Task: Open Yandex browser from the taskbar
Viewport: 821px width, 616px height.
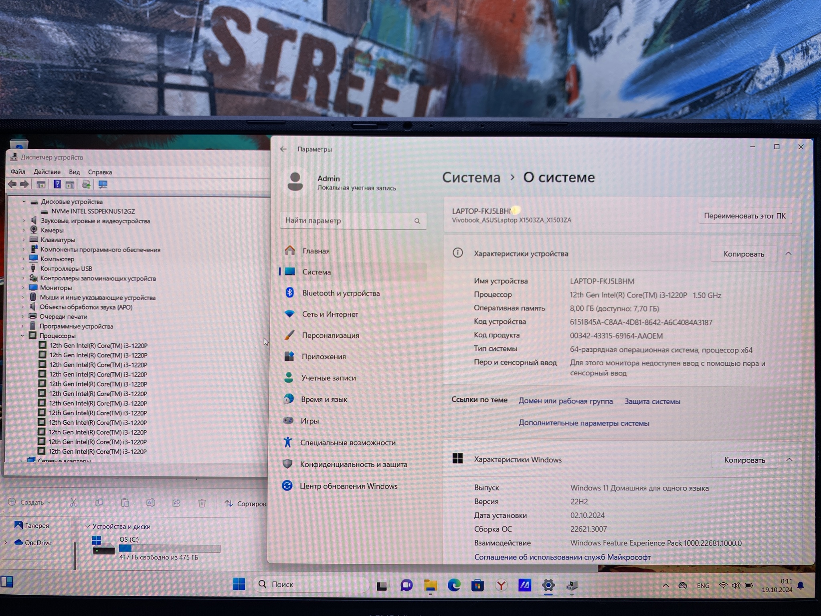Action: 501,586
